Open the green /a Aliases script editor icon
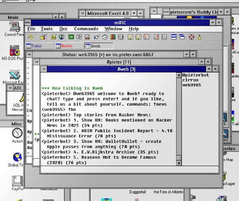The height and width of the screenshot is (201, 239). 71,37
